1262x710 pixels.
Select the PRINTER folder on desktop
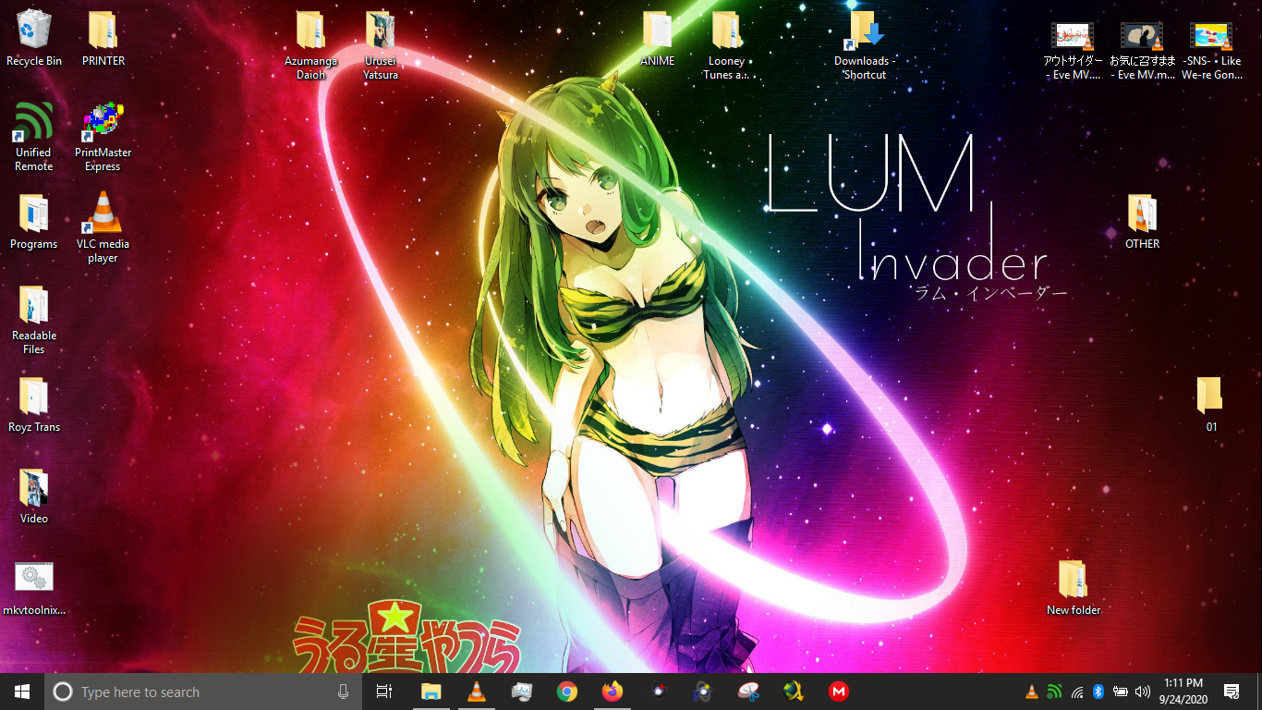tap(103, 39)
